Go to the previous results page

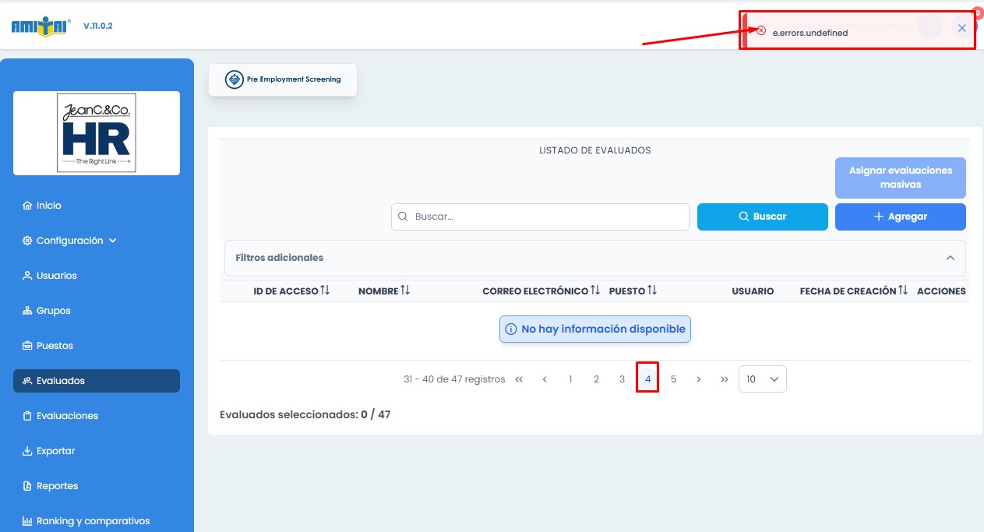click(x=545, y=379)
